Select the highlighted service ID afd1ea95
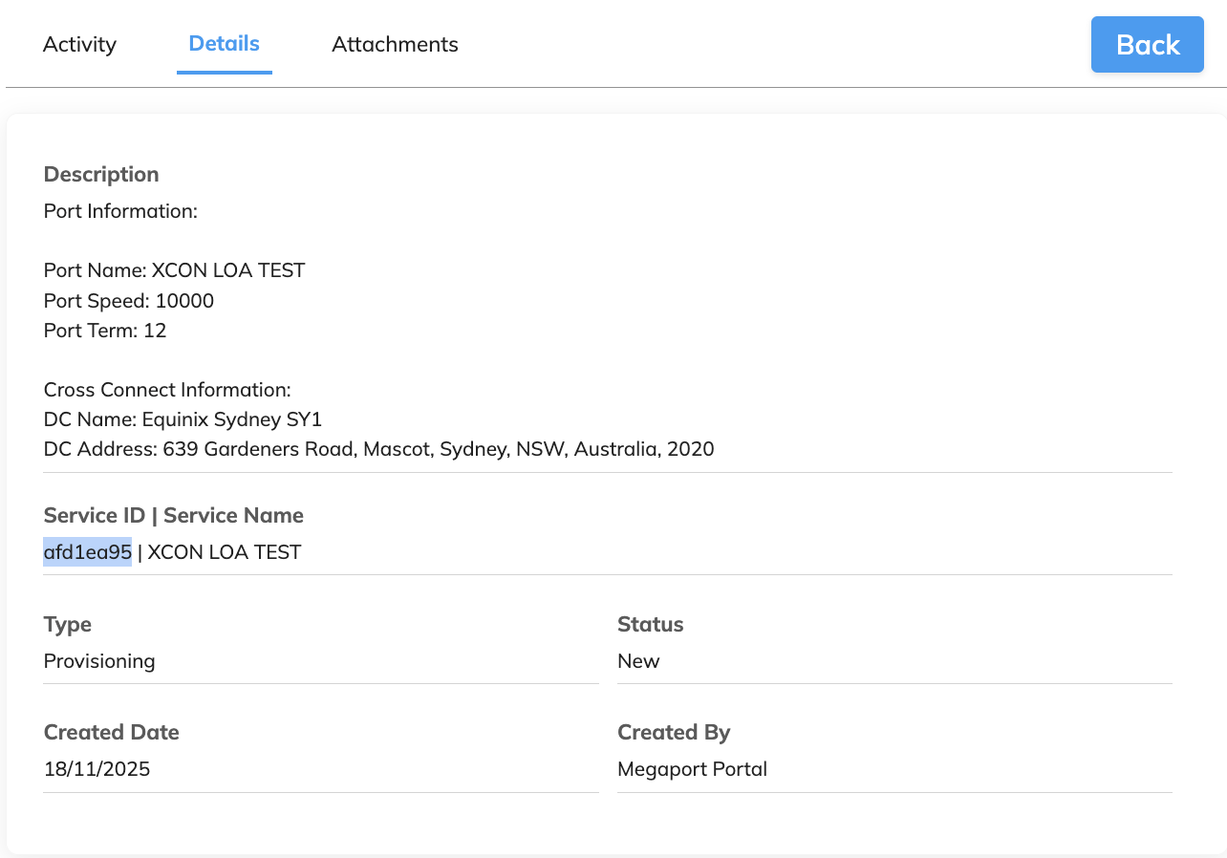The image size is (1227, 858). tap(87, 551)
